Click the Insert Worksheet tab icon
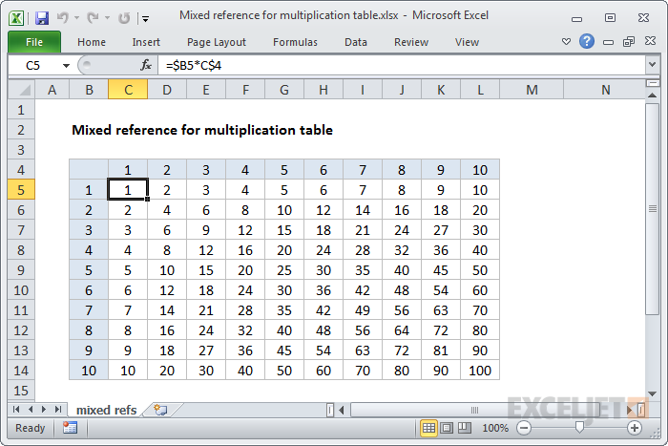Viewport: 668px width, 446px height. click(x=160, y=410)
